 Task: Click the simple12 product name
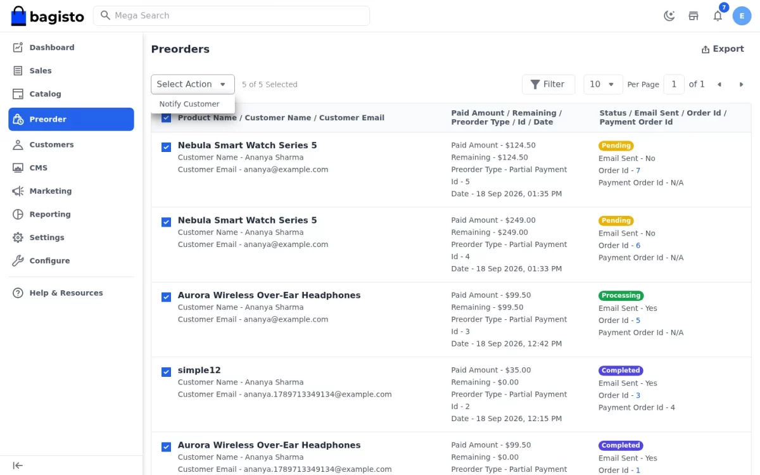pyautogui.click(x=199, y=370)
